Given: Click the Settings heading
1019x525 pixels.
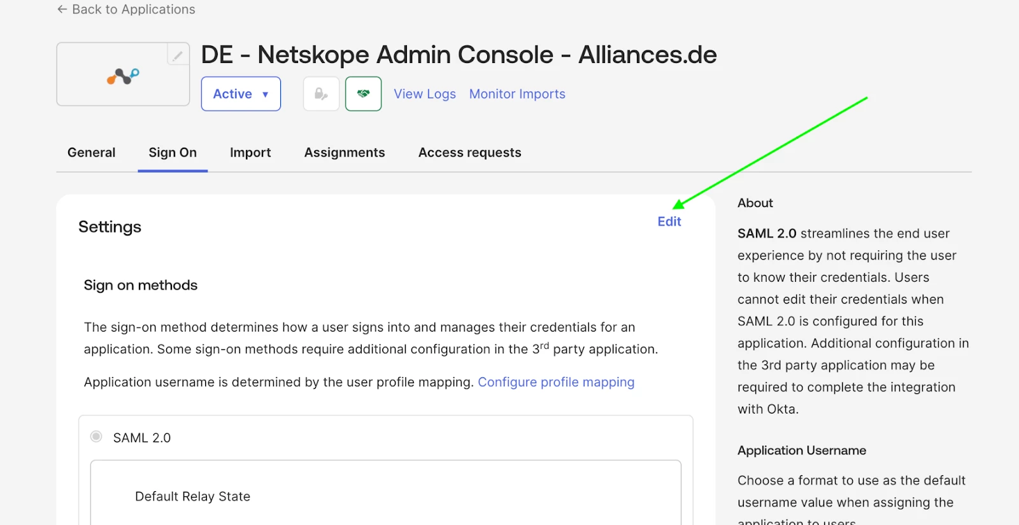Looking at the screenshot, I should pyautogui.click(x=110, y=227).
